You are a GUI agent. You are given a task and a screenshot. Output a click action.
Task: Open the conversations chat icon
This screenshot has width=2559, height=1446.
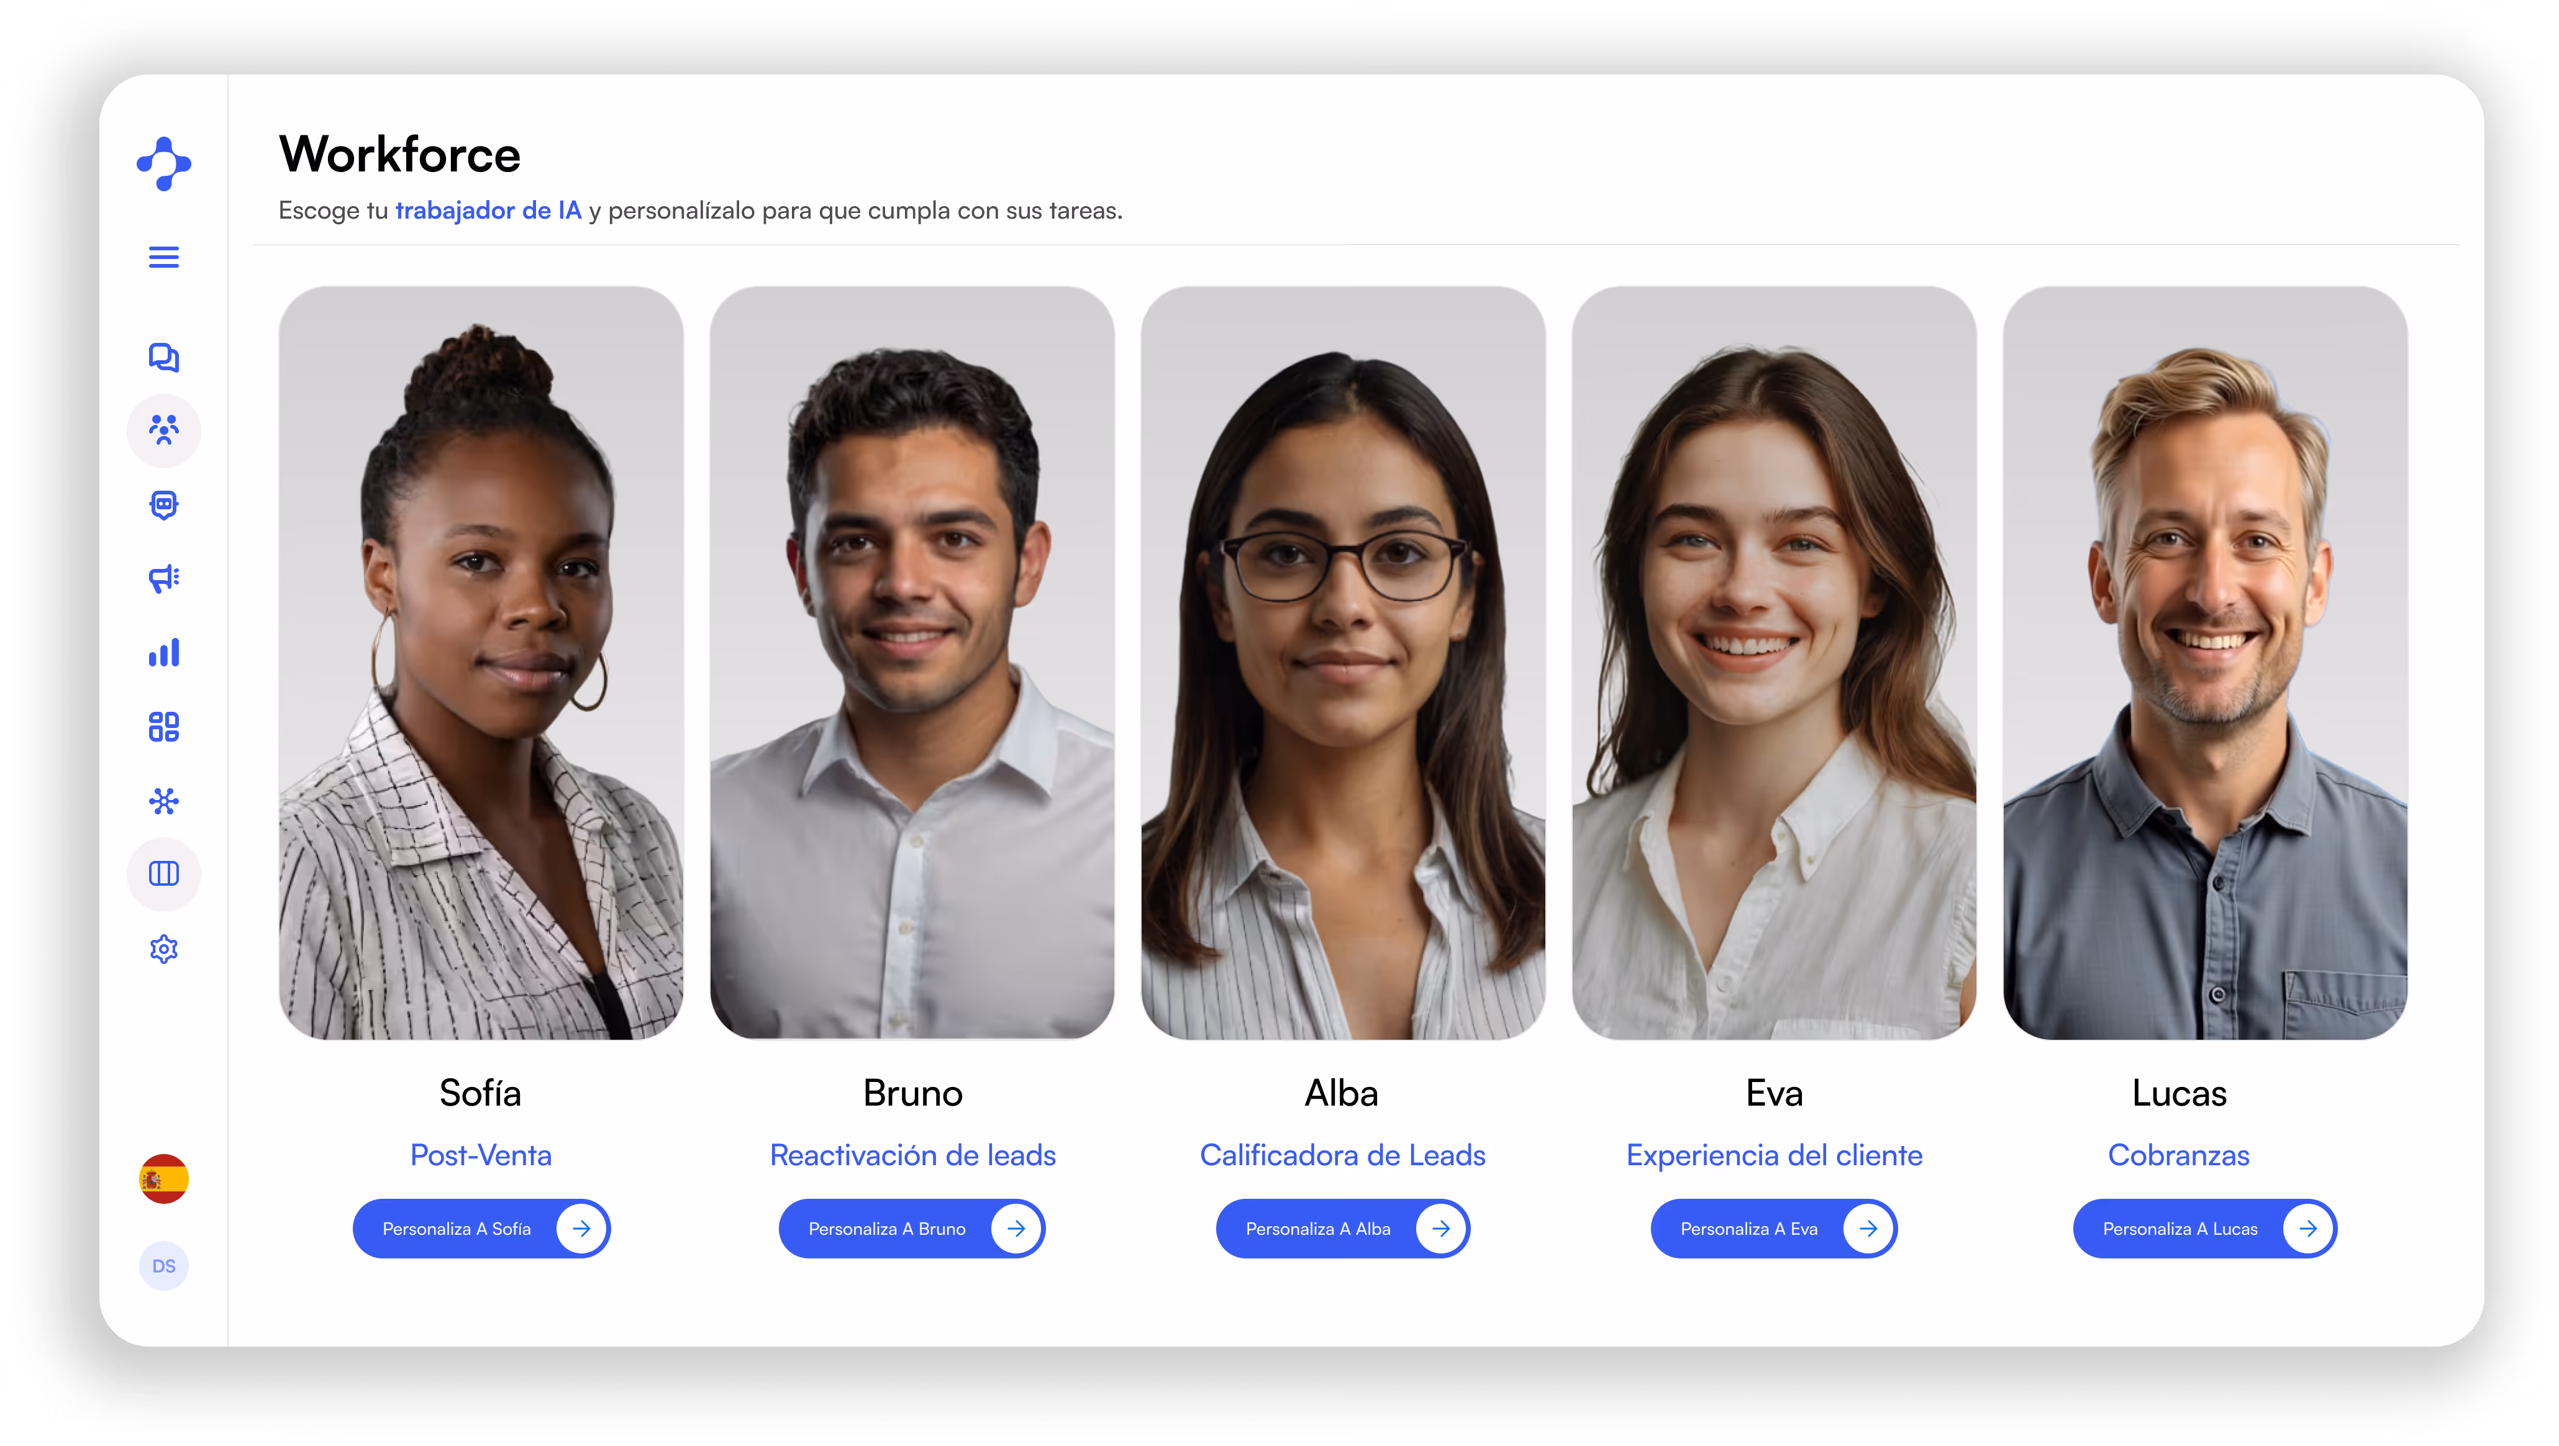point(164,357)
